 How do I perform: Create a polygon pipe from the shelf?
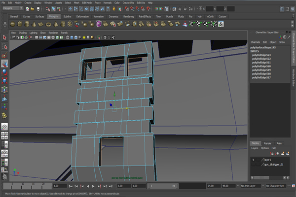(63, 24)
